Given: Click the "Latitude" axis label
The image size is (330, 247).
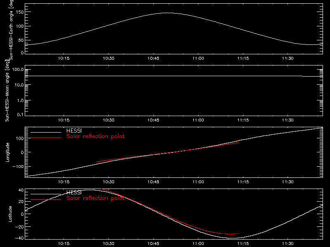Looking at the screenshot, I should (x=10, y=214).
